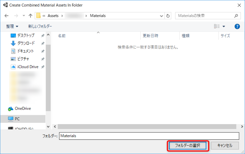Image resolution: width=245 pixels, height=154 pixels.
Task: Click the search magnifier icon
Action: tap(236, 16)
